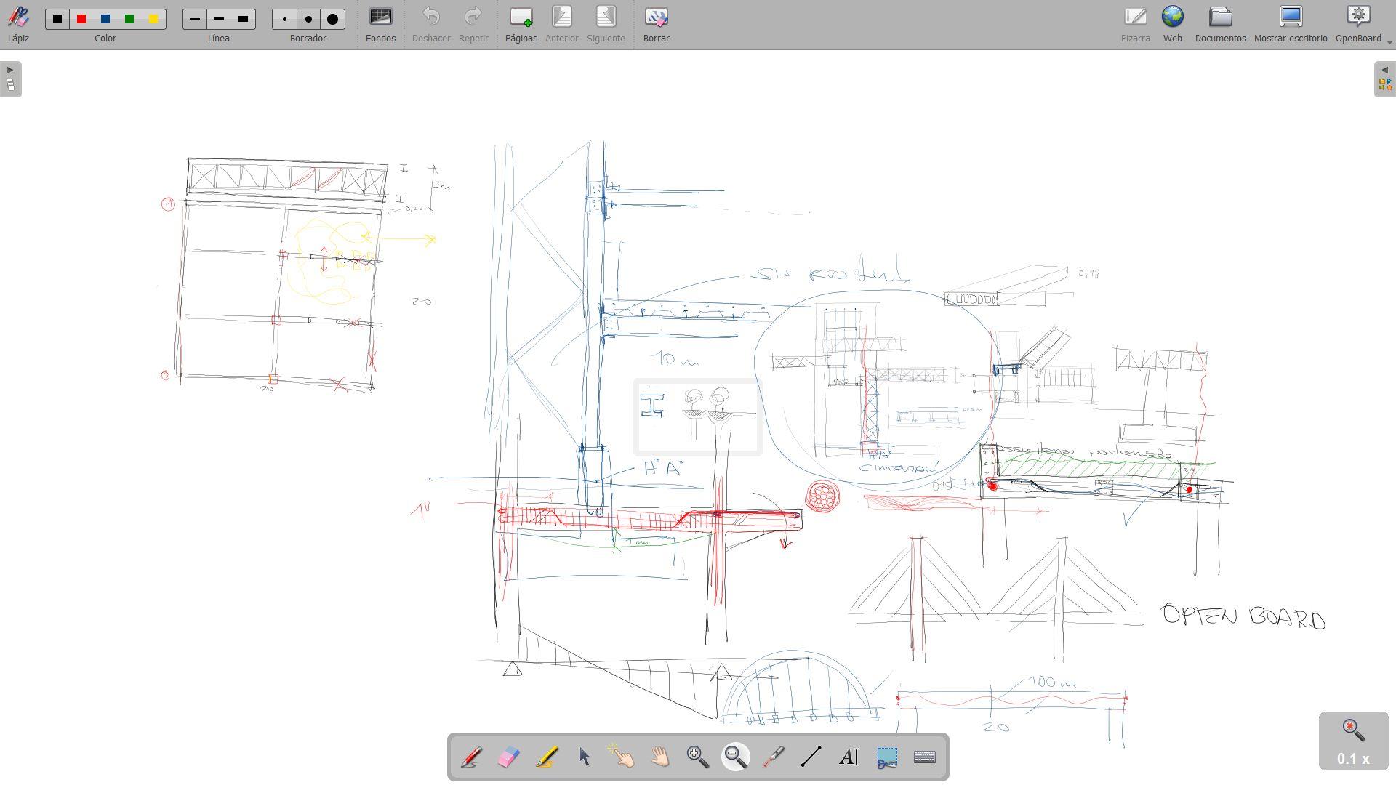Select the yellow Highlighter tool
Screen dimensions: 1396x785
coord(547,757)
